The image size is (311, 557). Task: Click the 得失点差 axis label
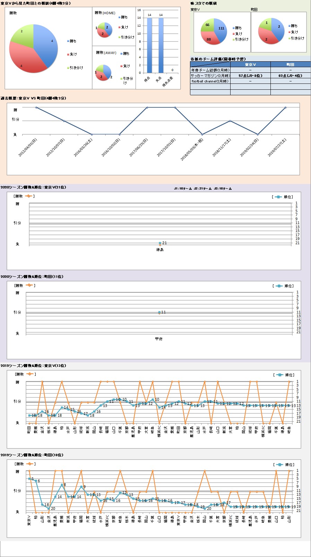168,82
